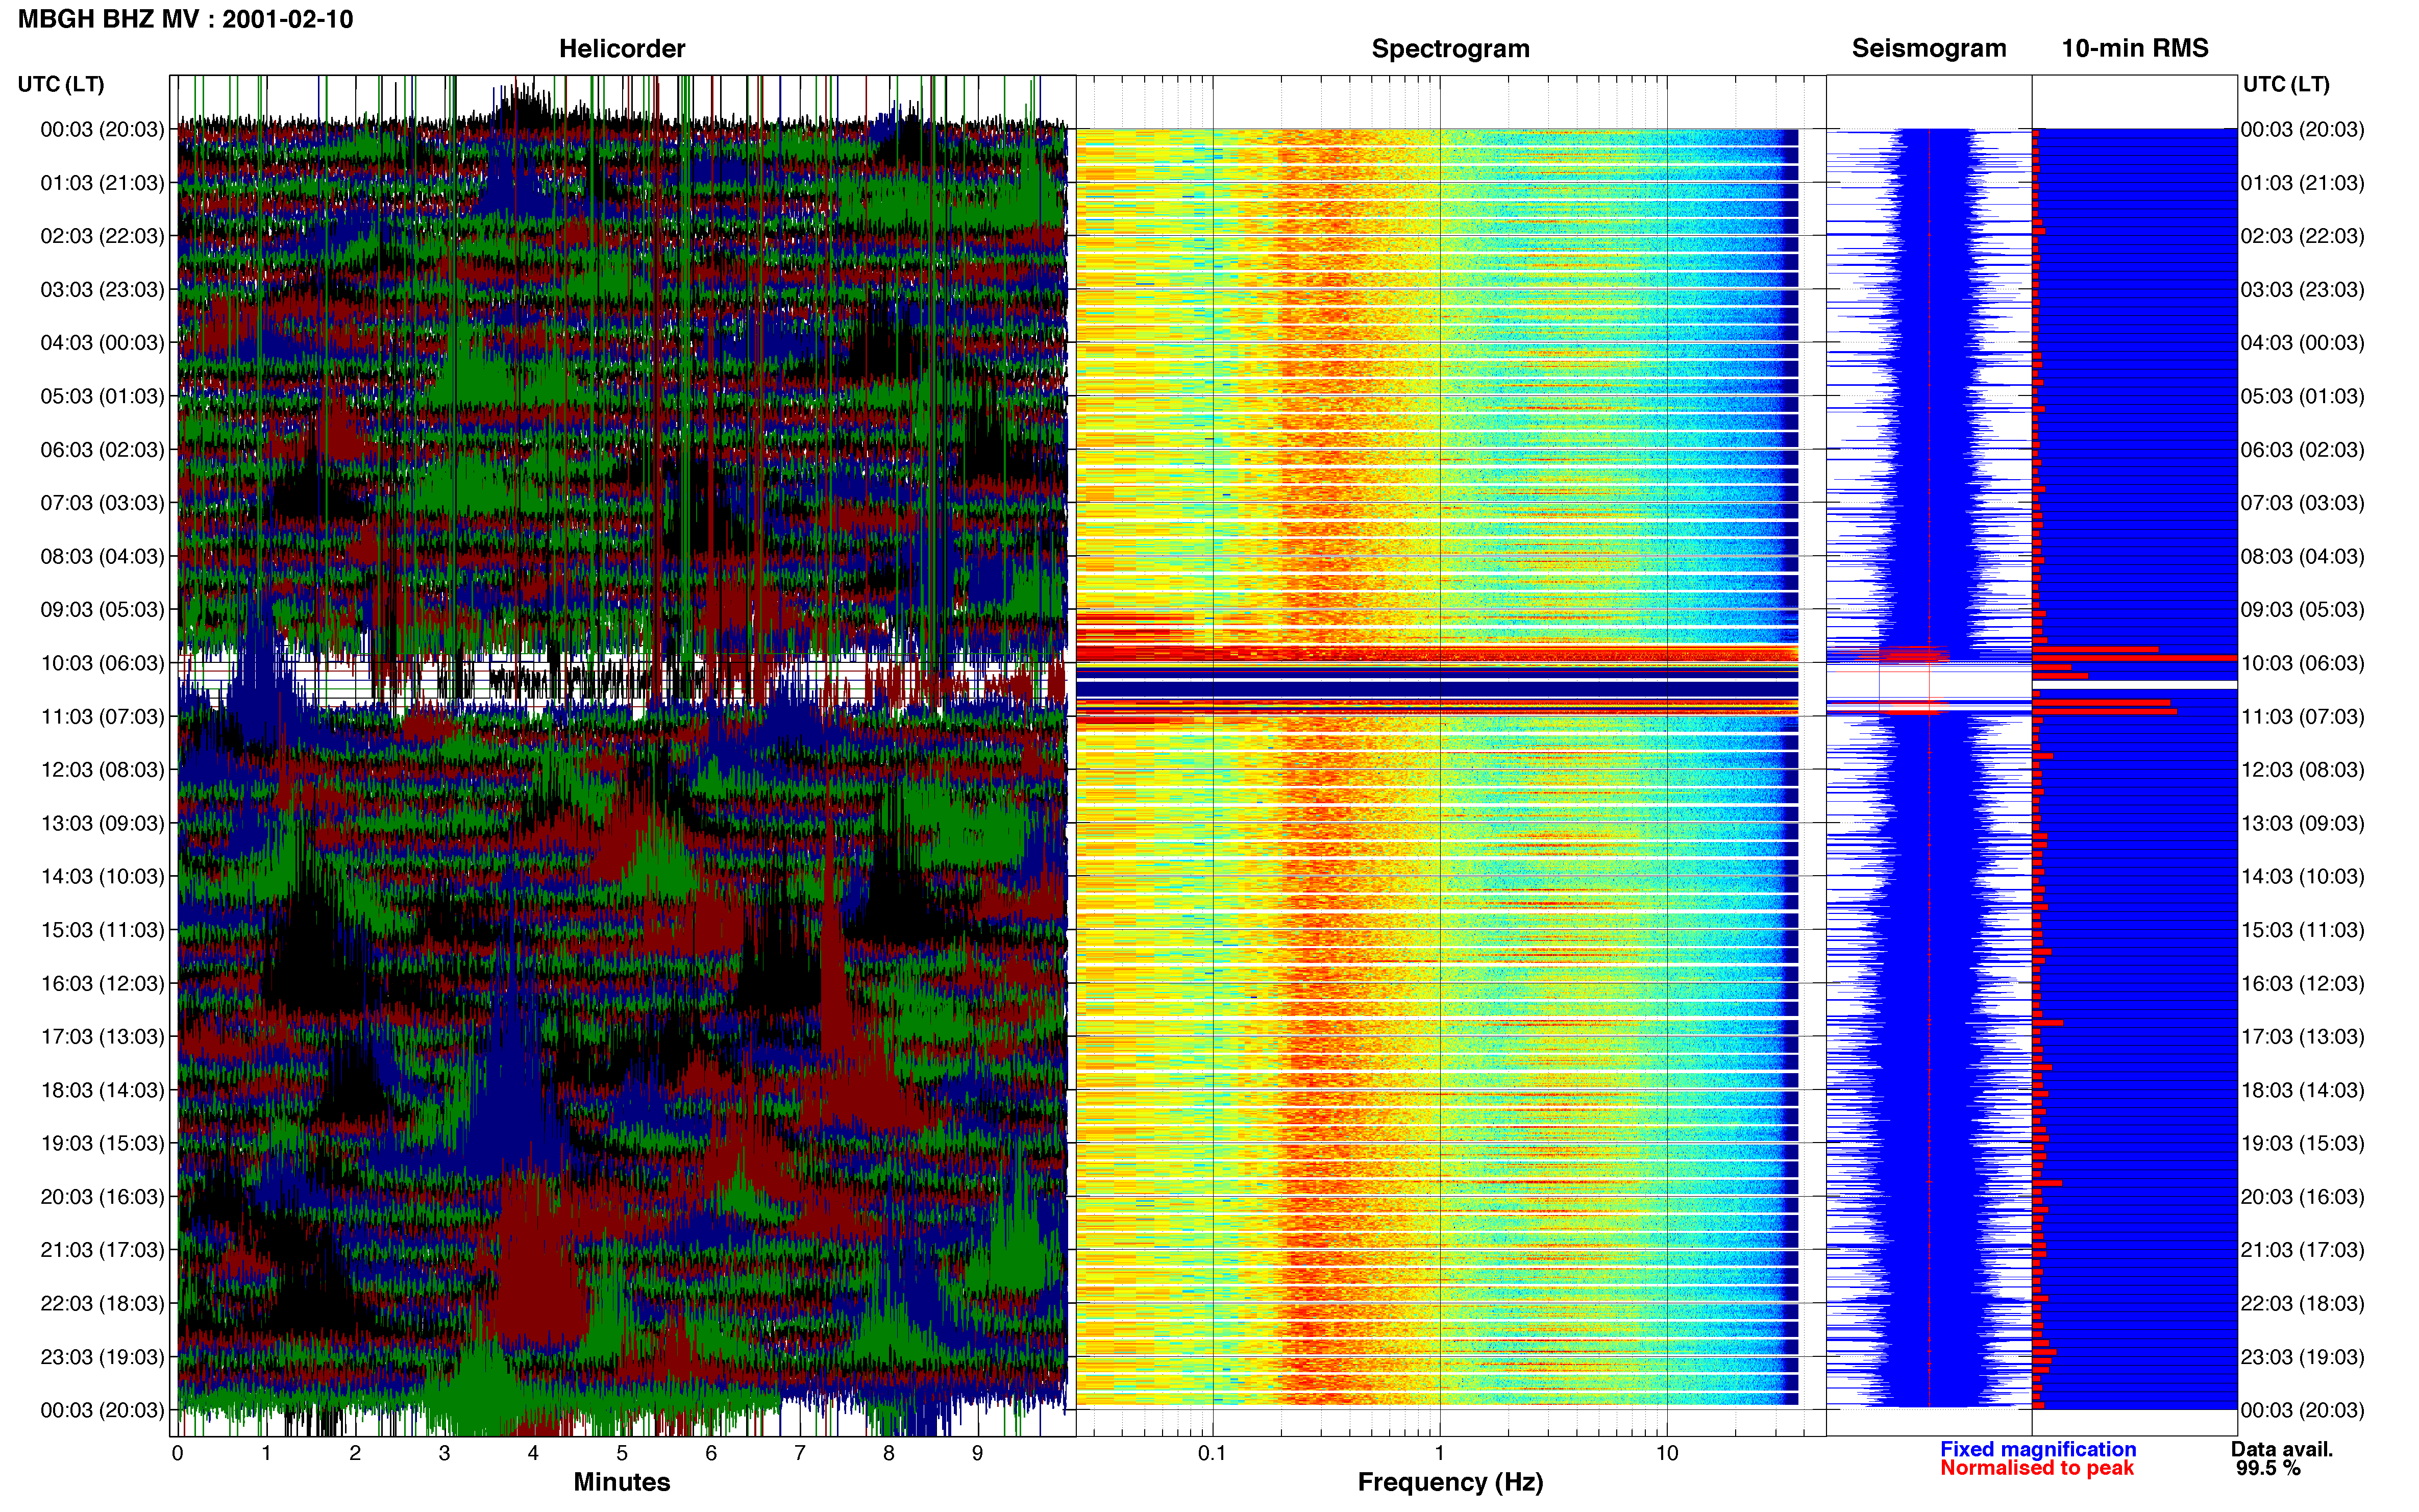Click the '99.5 %' data availability value

[2268, 1468]
